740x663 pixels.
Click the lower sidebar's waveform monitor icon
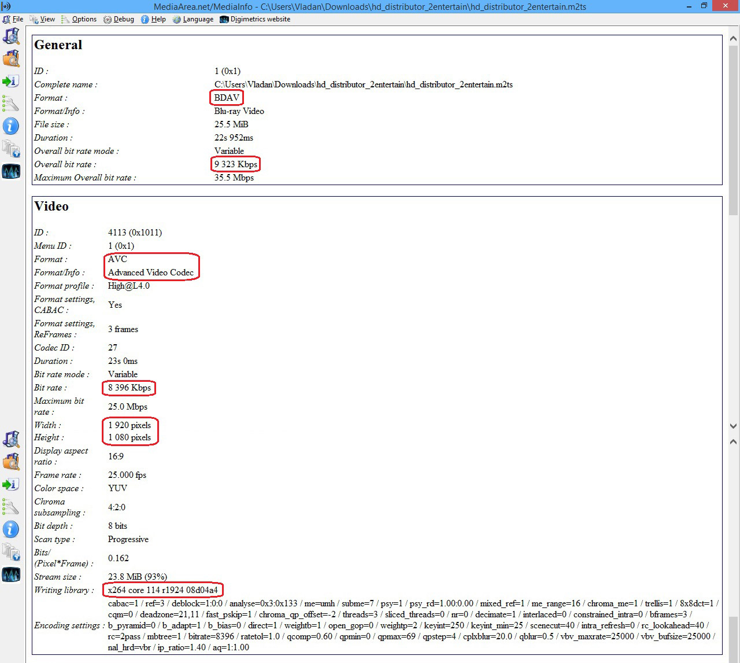pos(11,574)
